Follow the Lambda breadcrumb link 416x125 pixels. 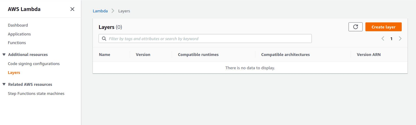[x=100, y=11]
